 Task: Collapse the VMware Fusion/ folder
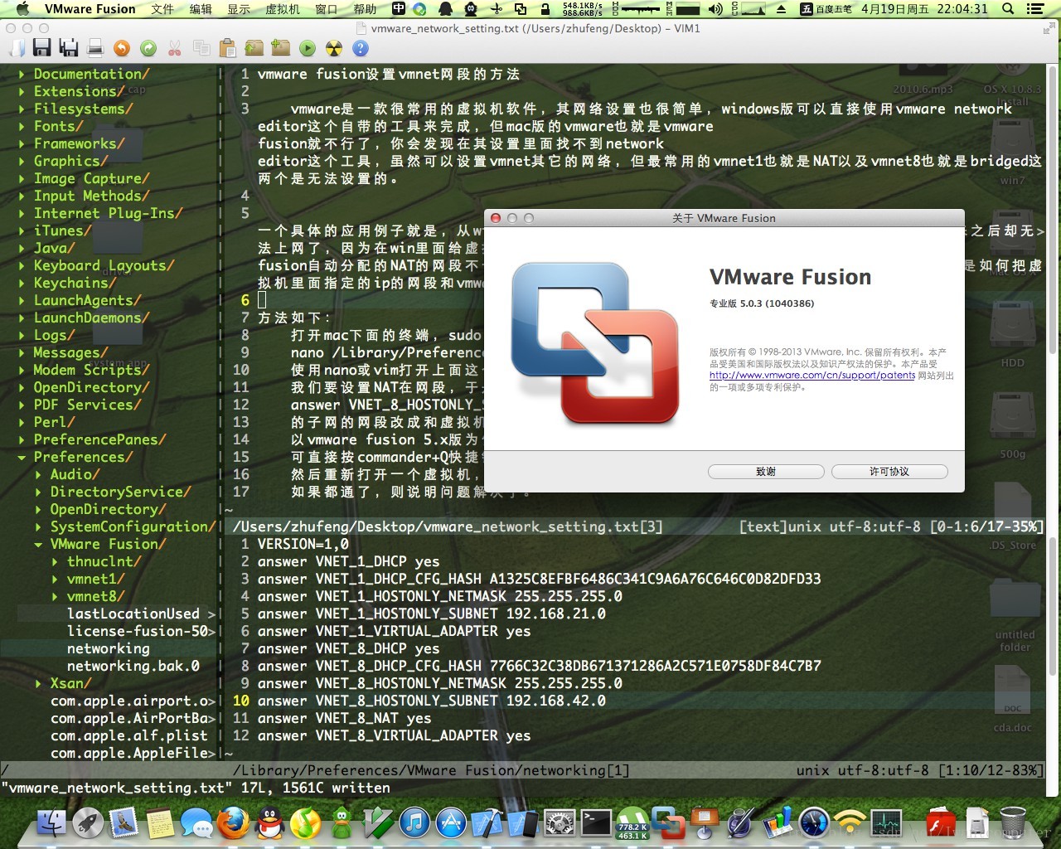coord(39,544)
